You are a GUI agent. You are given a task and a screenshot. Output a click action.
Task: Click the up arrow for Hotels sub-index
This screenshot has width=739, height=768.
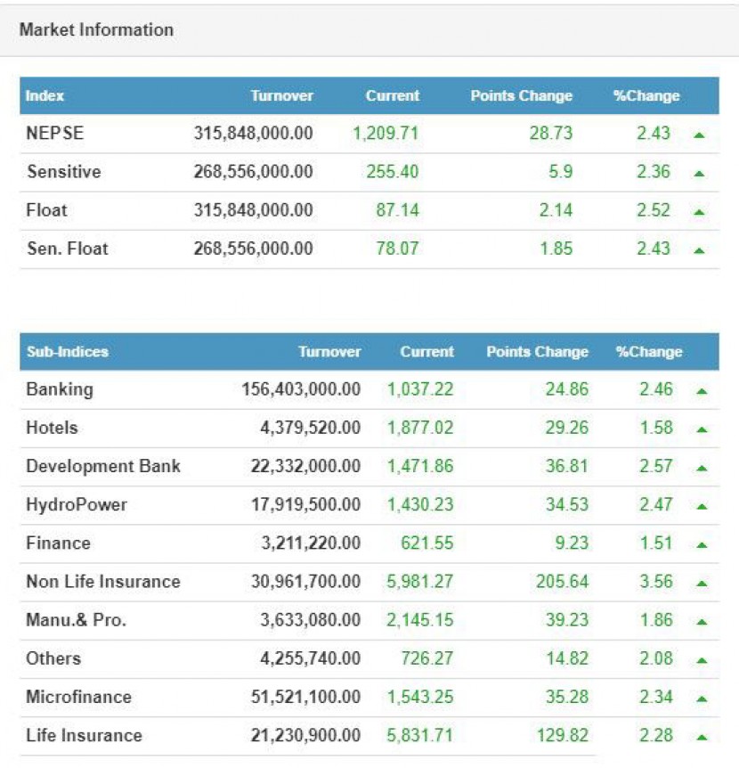pos(702,429)
